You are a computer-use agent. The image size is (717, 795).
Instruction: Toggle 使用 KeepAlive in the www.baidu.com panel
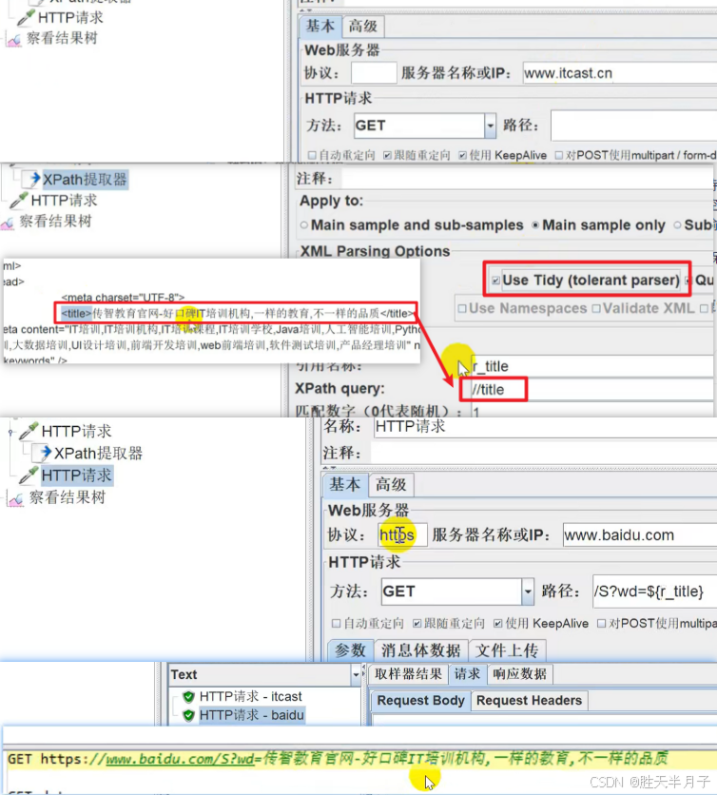(498, 623)
